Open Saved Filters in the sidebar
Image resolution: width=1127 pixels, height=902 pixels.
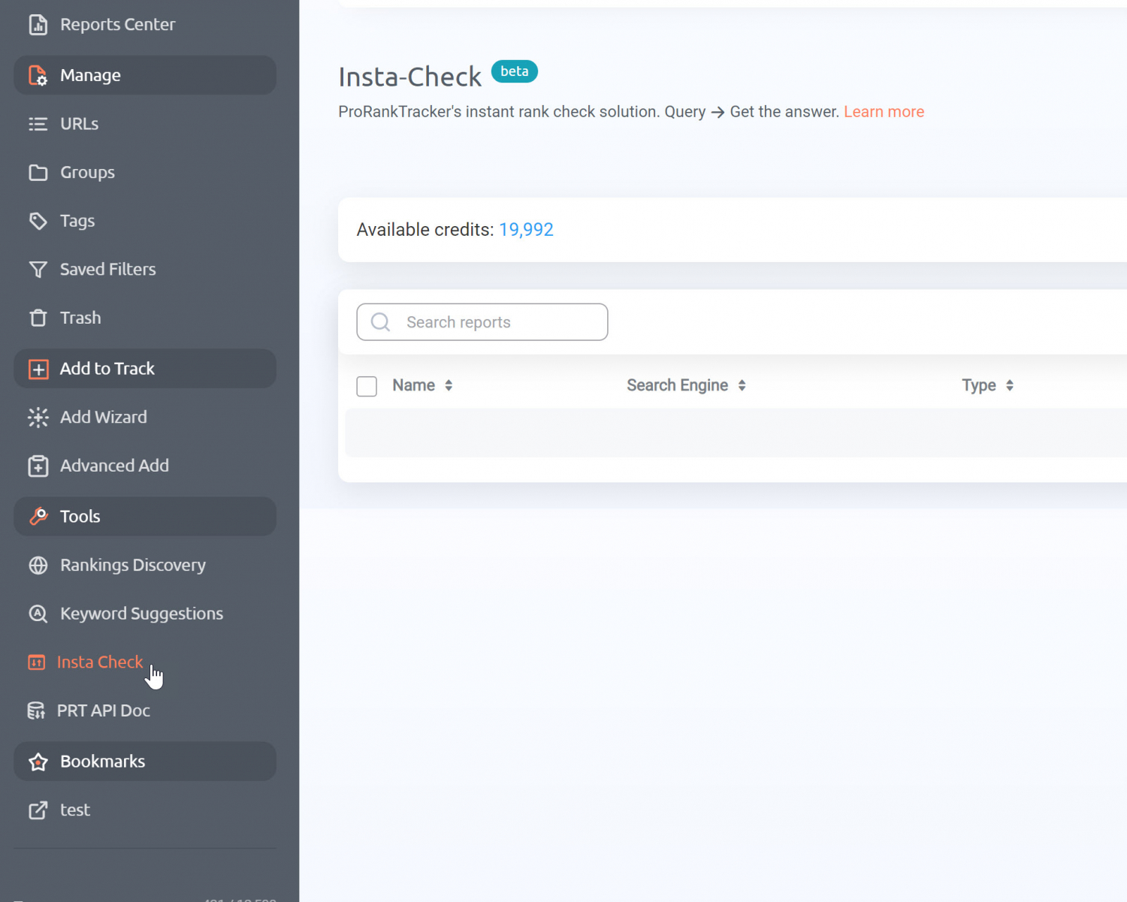coord(108,270)
